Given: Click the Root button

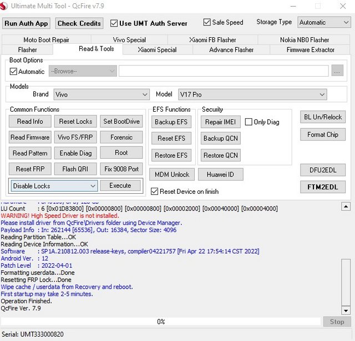Looking at the screenshot, I should tap(121, 153).
